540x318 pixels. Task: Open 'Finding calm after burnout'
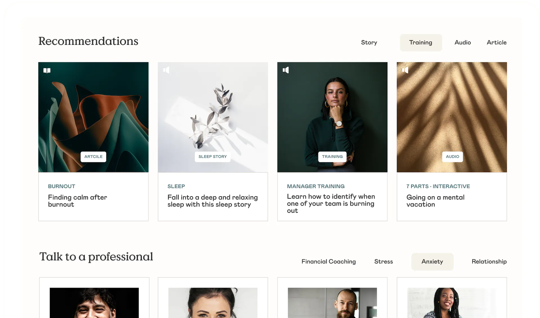click(77, 201)
